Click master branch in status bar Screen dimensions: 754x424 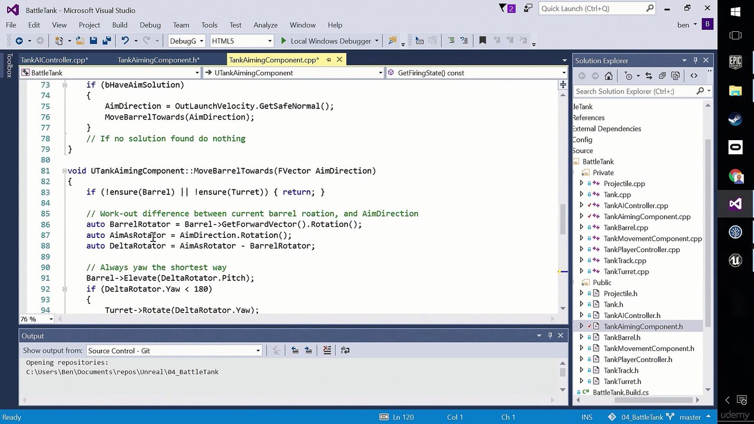(x=690, y=417)
